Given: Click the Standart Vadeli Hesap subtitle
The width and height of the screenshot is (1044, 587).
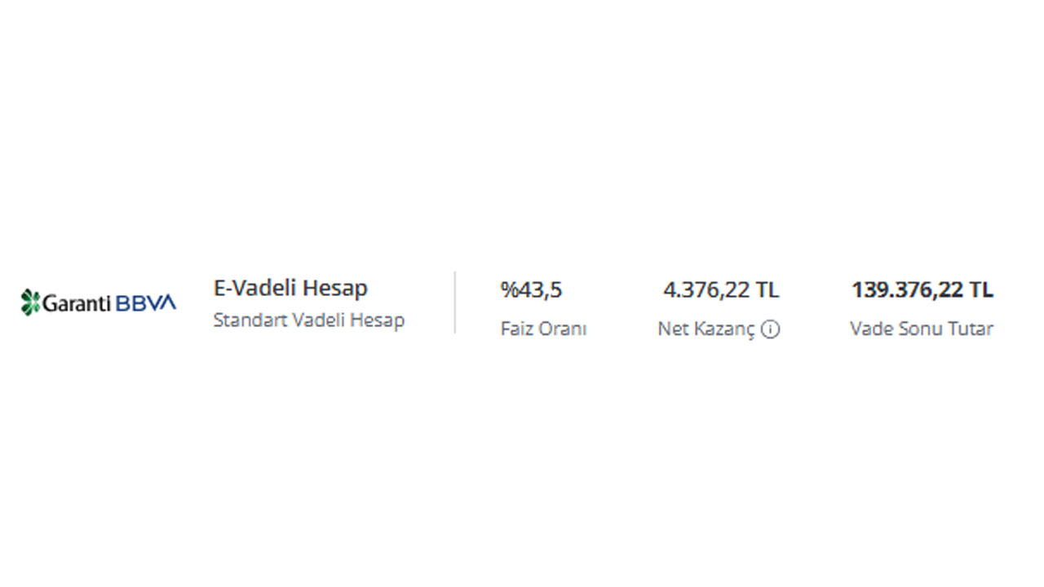Looking at the screenshot, I should [309, 320].
